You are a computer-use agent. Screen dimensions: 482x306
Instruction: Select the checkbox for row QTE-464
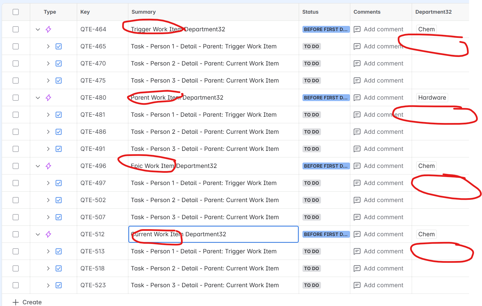point(16,29)
